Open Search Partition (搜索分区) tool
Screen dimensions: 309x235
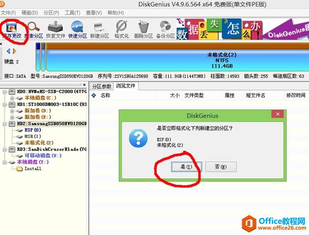pyautogui.click(x=34, y=30)
